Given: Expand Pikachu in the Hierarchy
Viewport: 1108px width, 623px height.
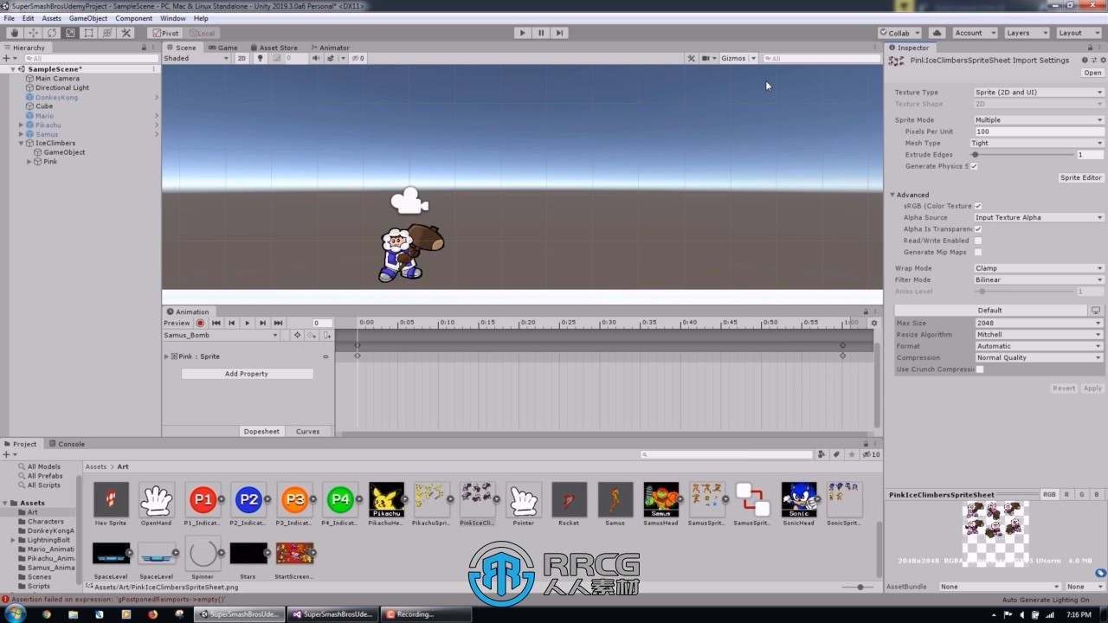Looking at the screenshot, I should (x=21, y=125).
